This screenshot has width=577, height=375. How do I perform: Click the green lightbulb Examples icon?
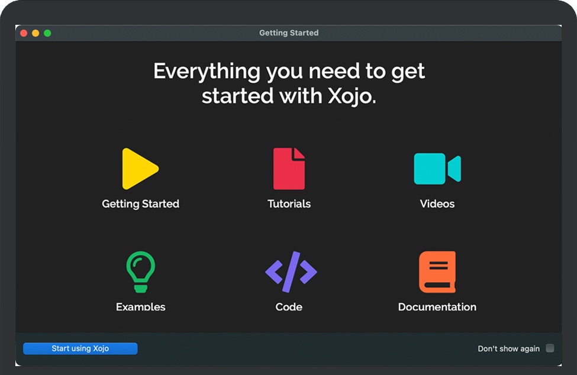[140, 271]
